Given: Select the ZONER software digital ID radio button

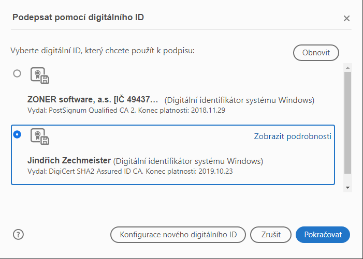Looking at the screenshot, I should 17,73.
